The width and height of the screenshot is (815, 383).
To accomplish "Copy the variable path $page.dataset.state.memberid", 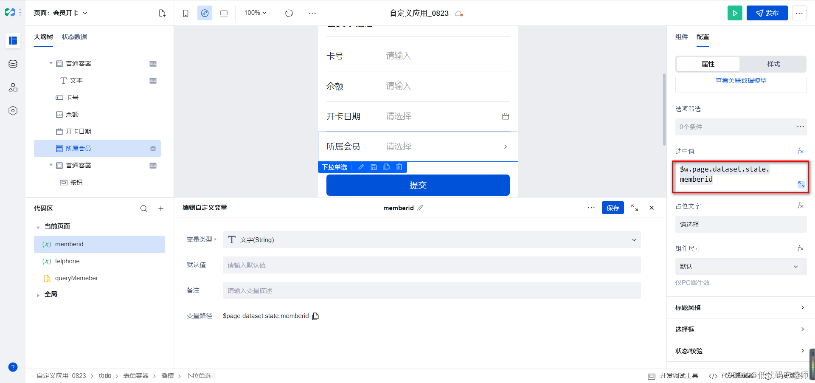I will pyautogui.click(x=315, y=316).
